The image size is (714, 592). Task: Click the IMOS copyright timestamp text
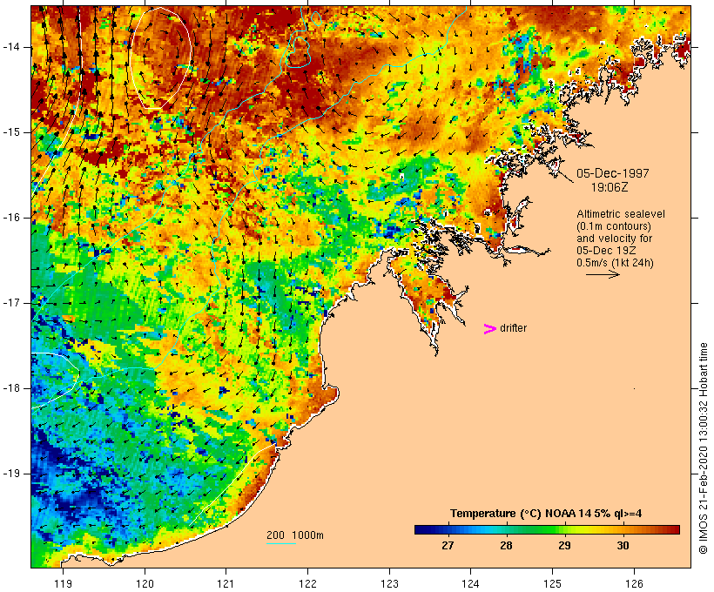(x=704, y=448)
